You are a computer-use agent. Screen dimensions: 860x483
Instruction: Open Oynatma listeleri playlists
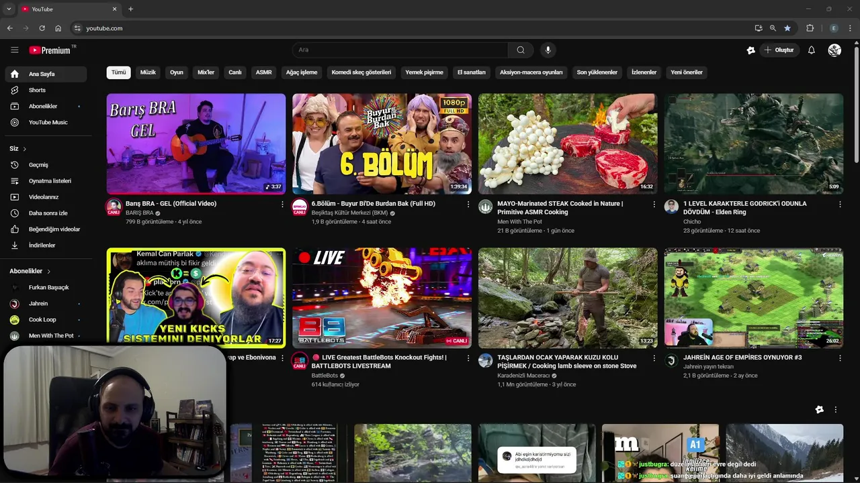46,180
